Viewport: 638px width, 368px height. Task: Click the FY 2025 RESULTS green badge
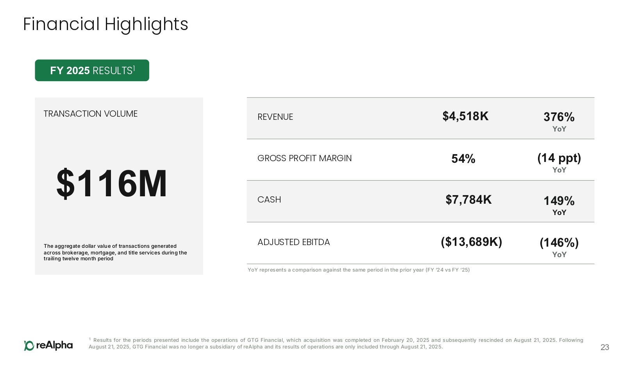pyautogui.click(x=92, y=71)
